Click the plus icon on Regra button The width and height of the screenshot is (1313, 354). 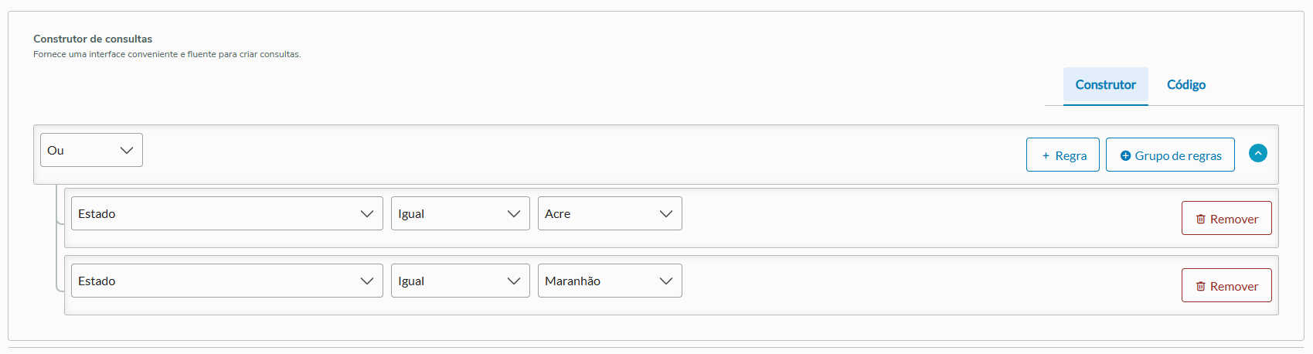(x=1046, y=156)
